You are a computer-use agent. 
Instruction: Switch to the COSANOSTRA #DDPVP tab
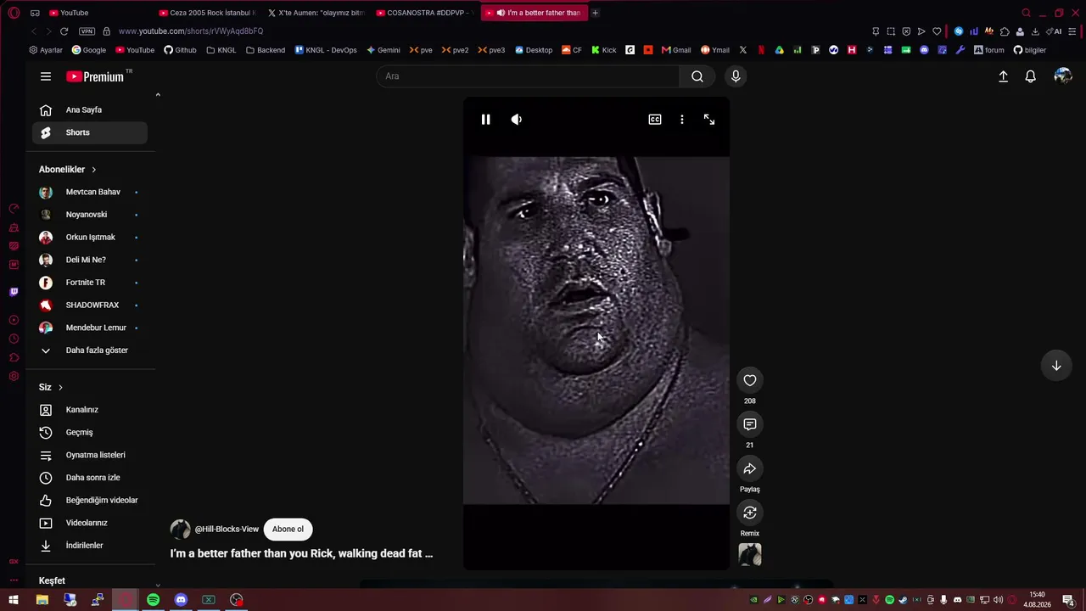tap(425, 13)
